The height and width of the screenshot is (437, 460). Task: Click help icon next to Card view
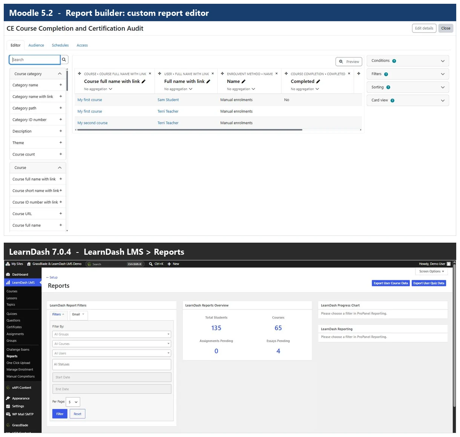click(x=392, y=100)
